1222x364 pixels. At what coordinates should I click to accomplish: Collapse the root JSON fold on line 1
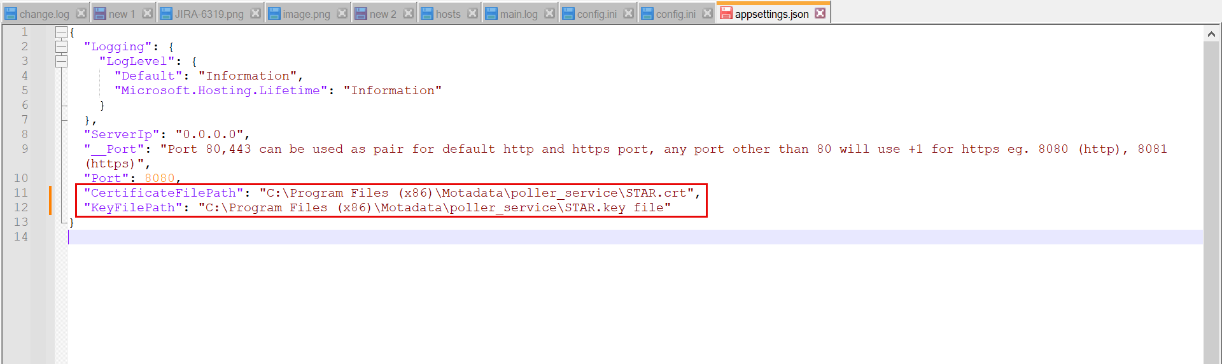point(61,32)
